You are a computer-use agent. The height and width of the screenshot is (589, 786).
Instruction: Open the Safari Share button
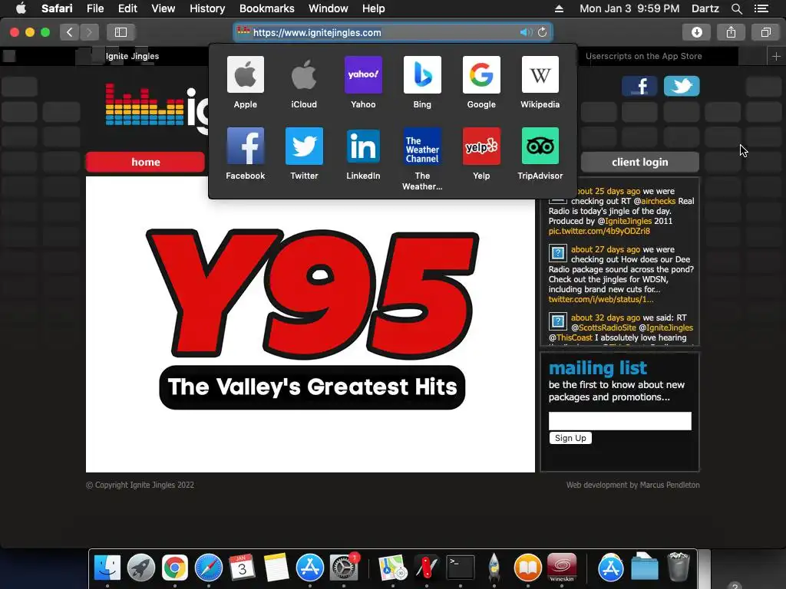(731, 32)
